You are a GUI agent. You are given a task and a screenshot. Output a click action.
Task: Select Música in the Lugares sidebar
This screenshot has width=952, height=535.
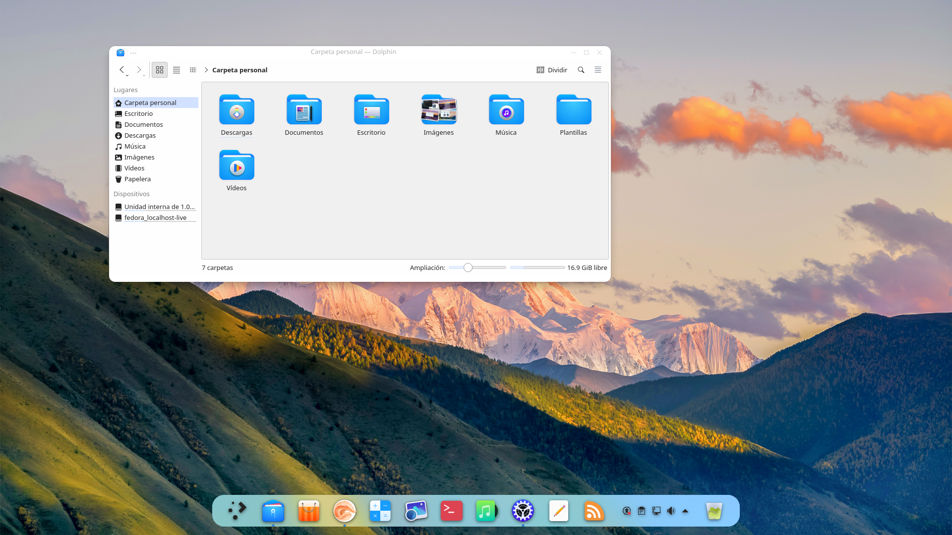point(156,146)
